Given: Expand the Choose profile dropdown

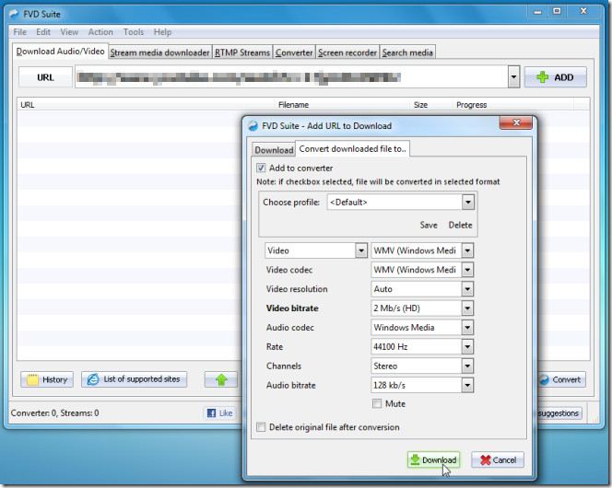Looking at the screenshot, I should 468,203.
